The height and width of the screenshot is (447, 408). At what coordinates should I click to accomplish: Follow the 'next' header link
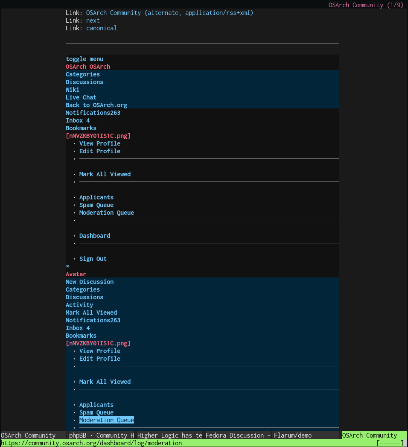click(93, 20)
